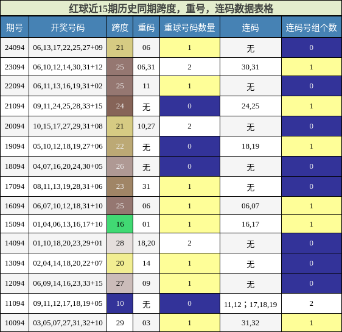Click consecutive code 30,31
The height and width of the screenshot is (332, 342).
[x=250, y=67]
